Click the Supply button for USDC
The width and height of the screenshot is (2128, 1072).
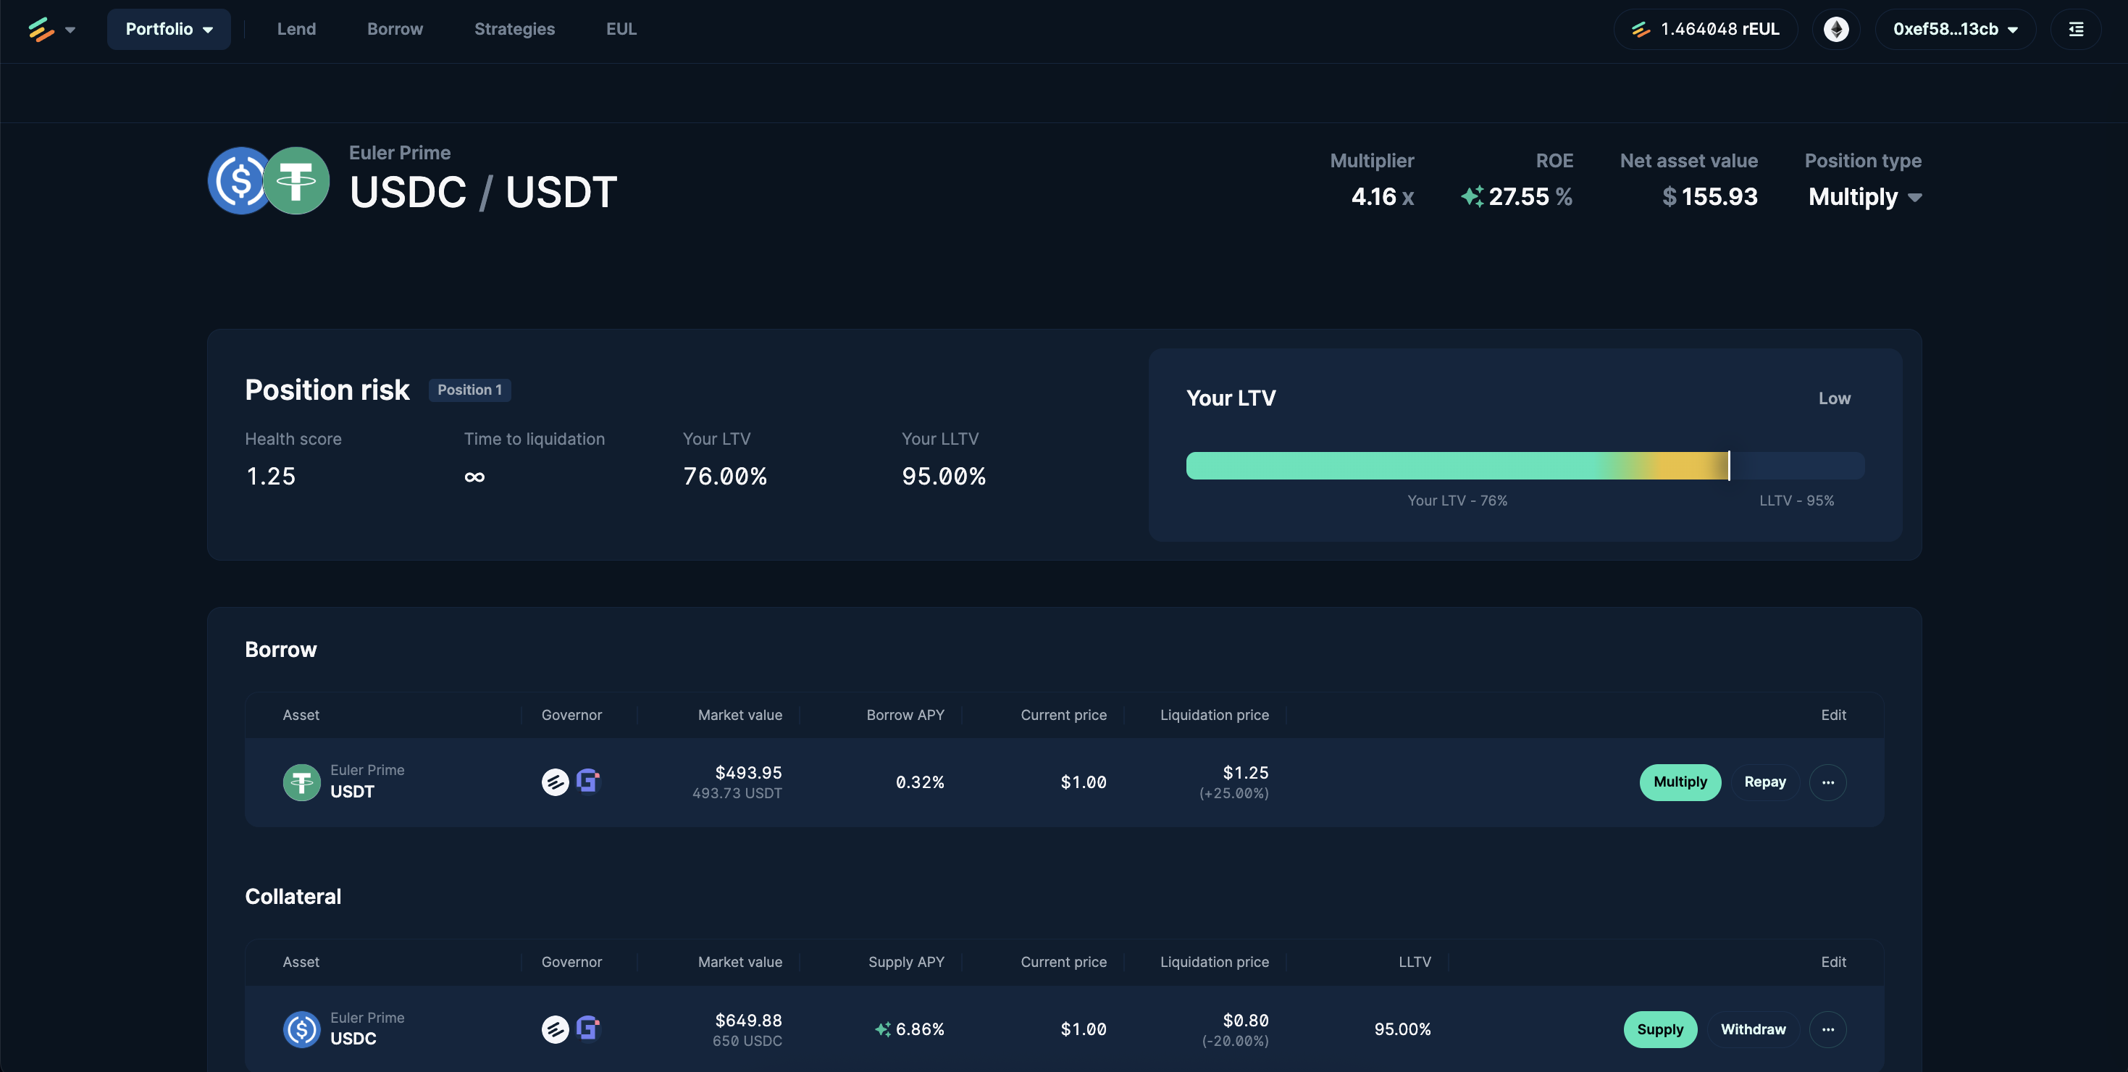1659,1029
